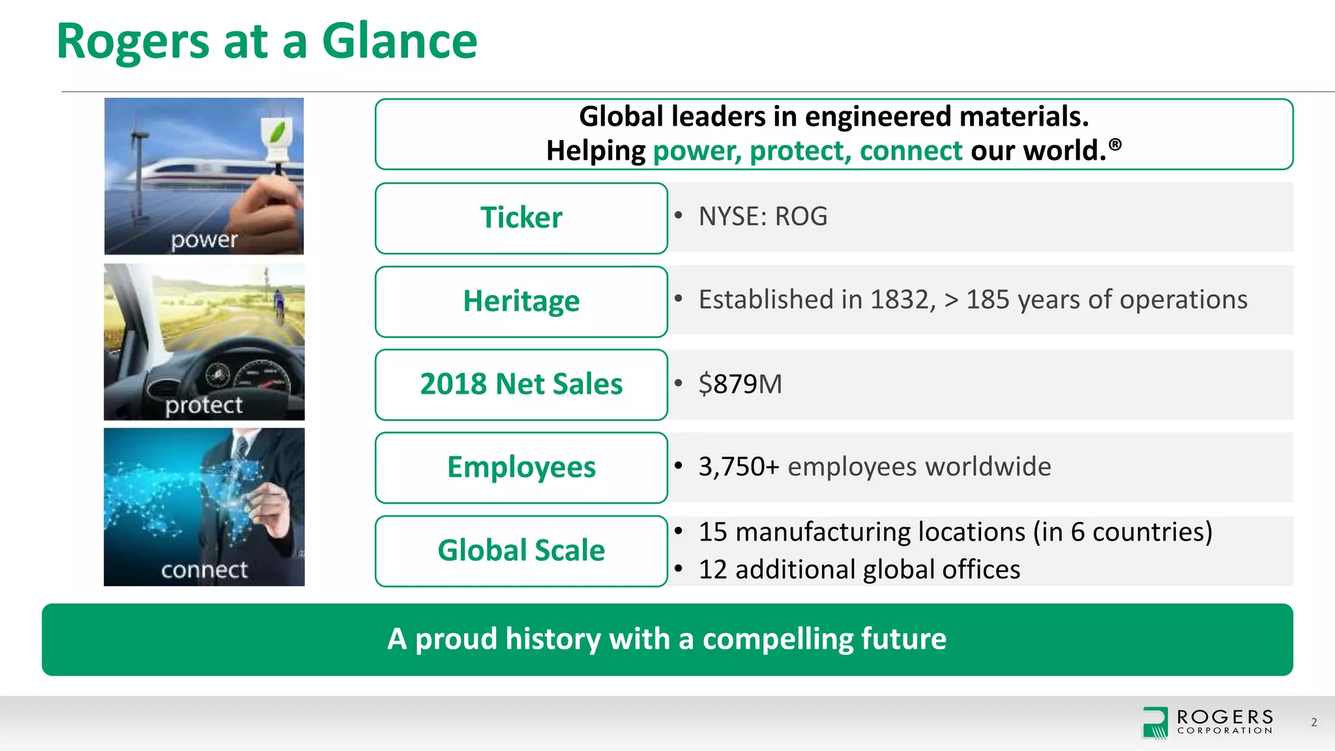
Task: Click the '$879M' value
Action: pyautogui.click(x=740, y=383)
